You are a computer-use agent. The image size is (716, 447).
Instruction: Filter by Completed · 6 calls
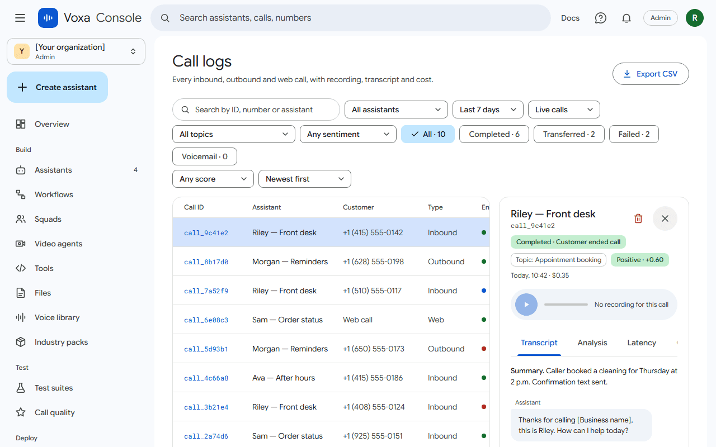point(494,134)
